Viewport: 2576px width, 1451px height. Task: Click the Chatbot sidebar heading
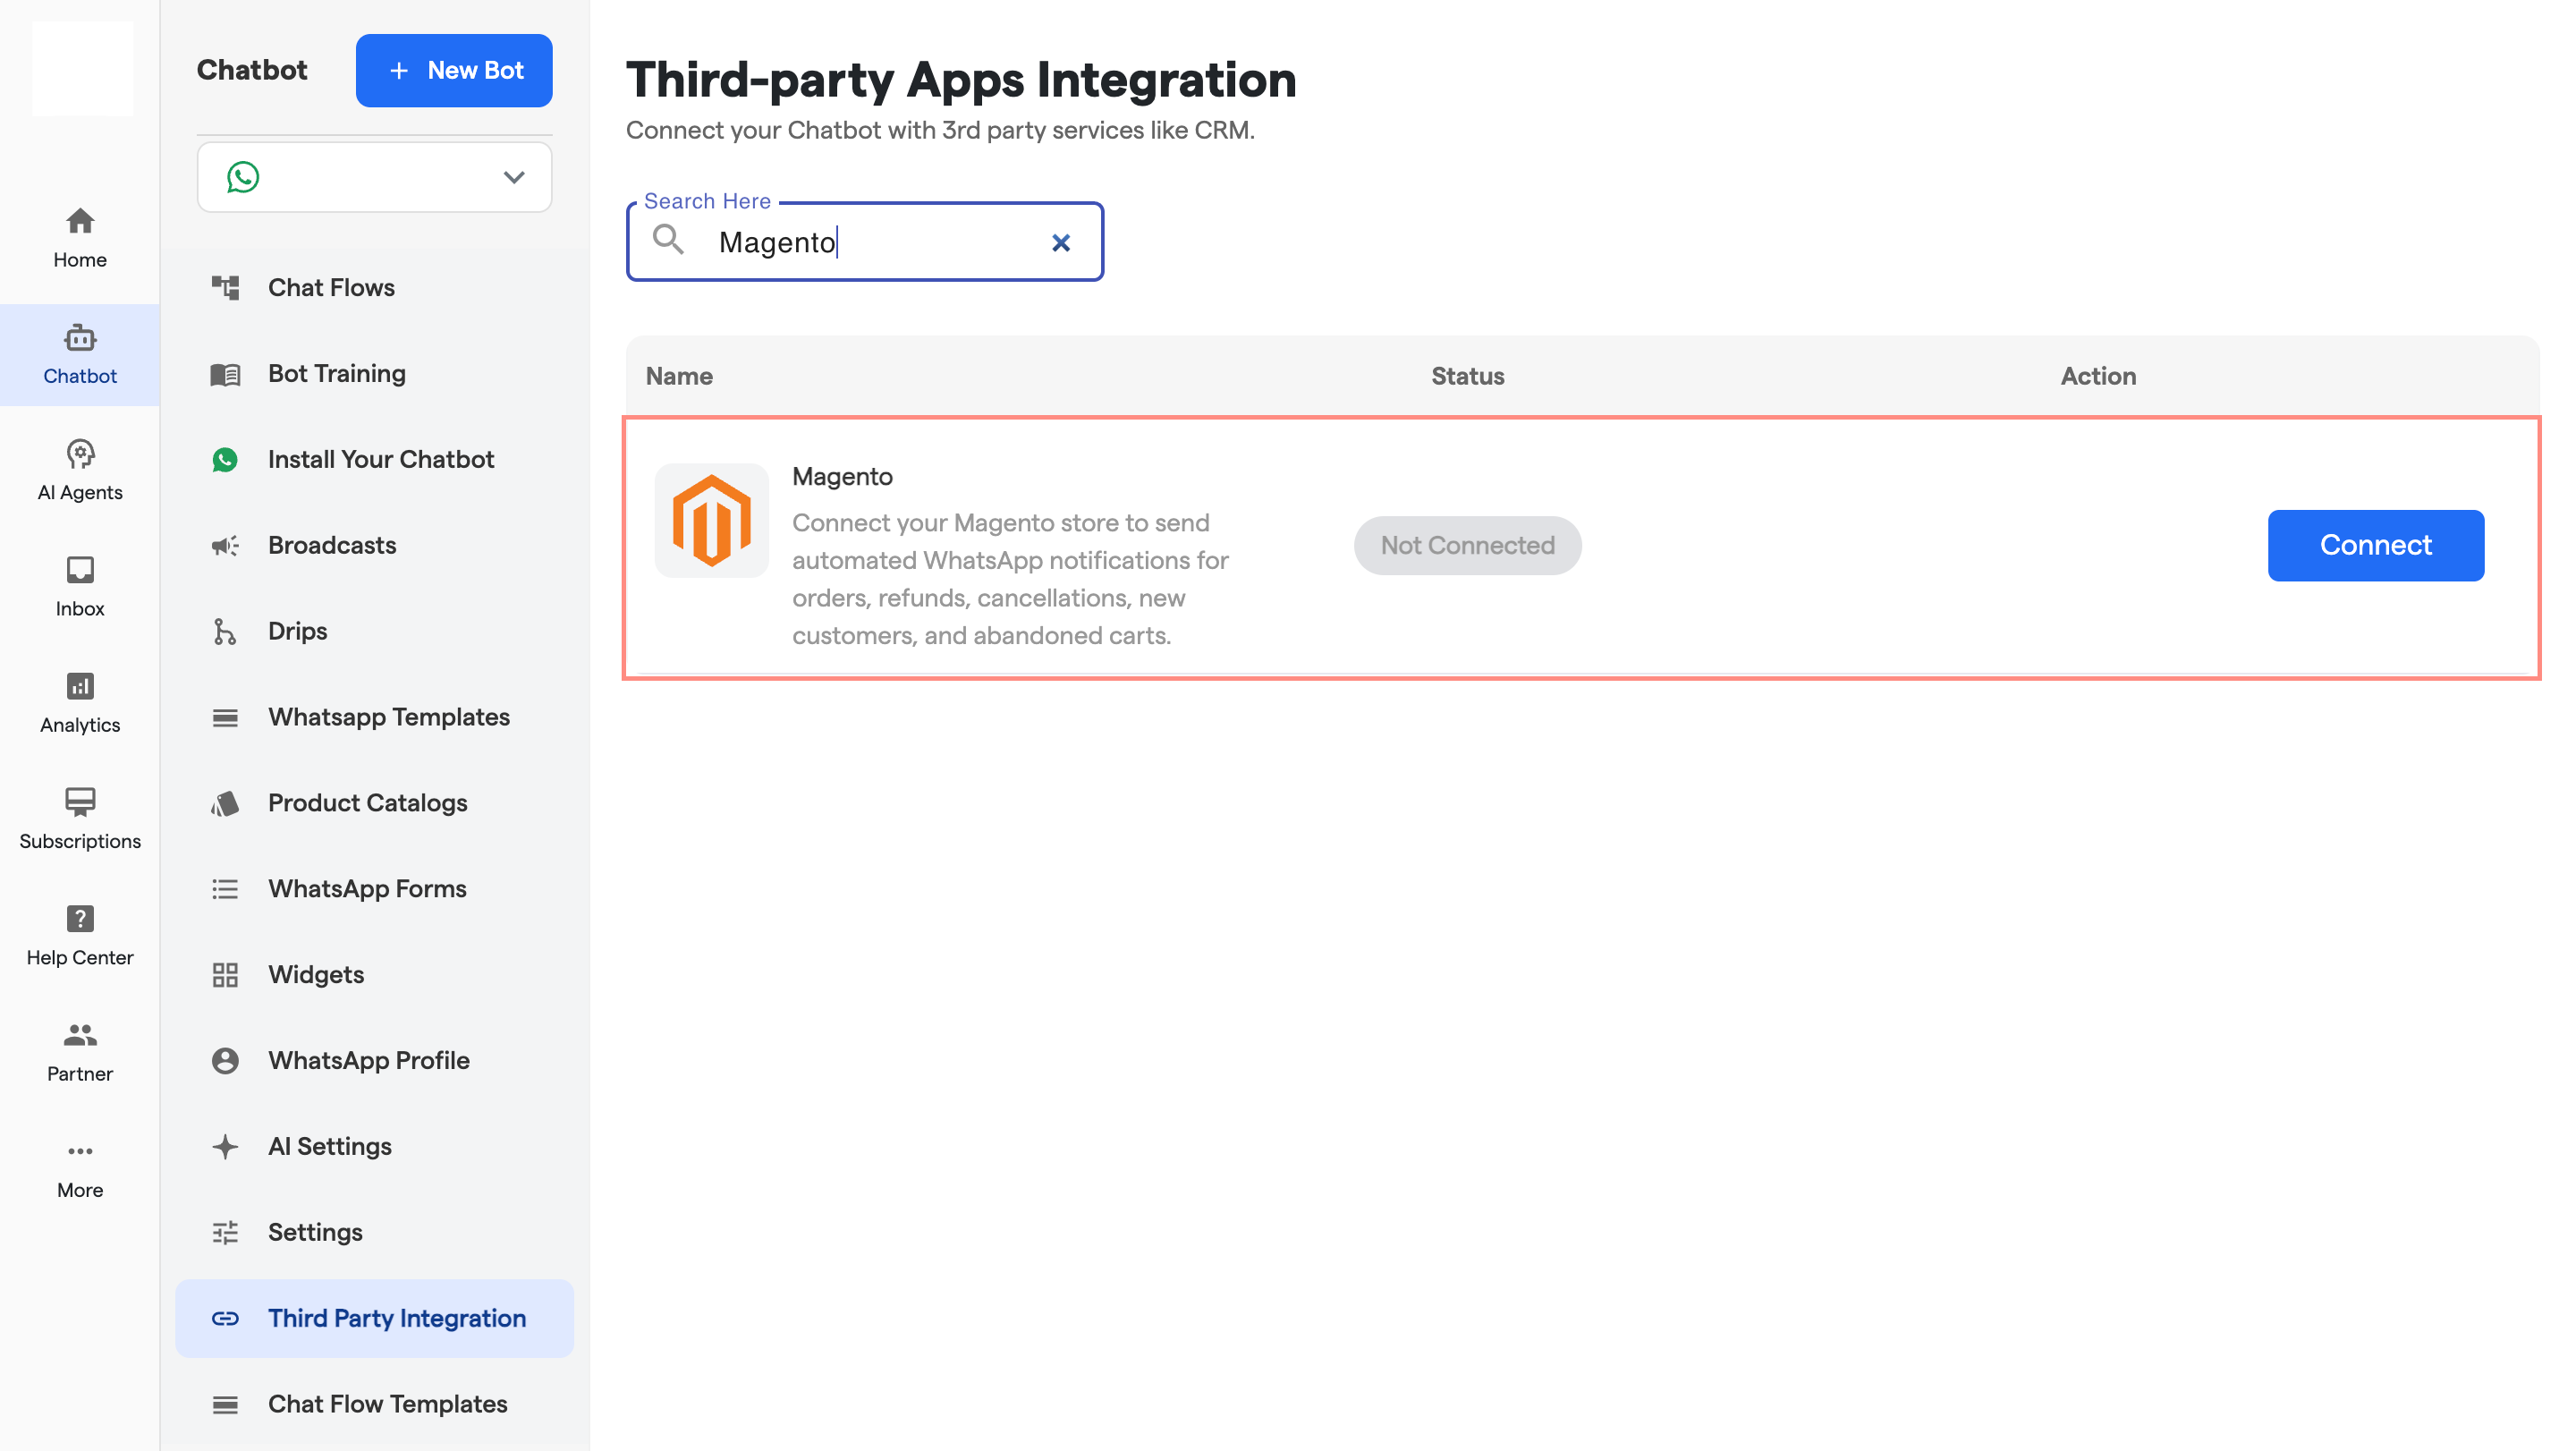(x=252, y=71)
